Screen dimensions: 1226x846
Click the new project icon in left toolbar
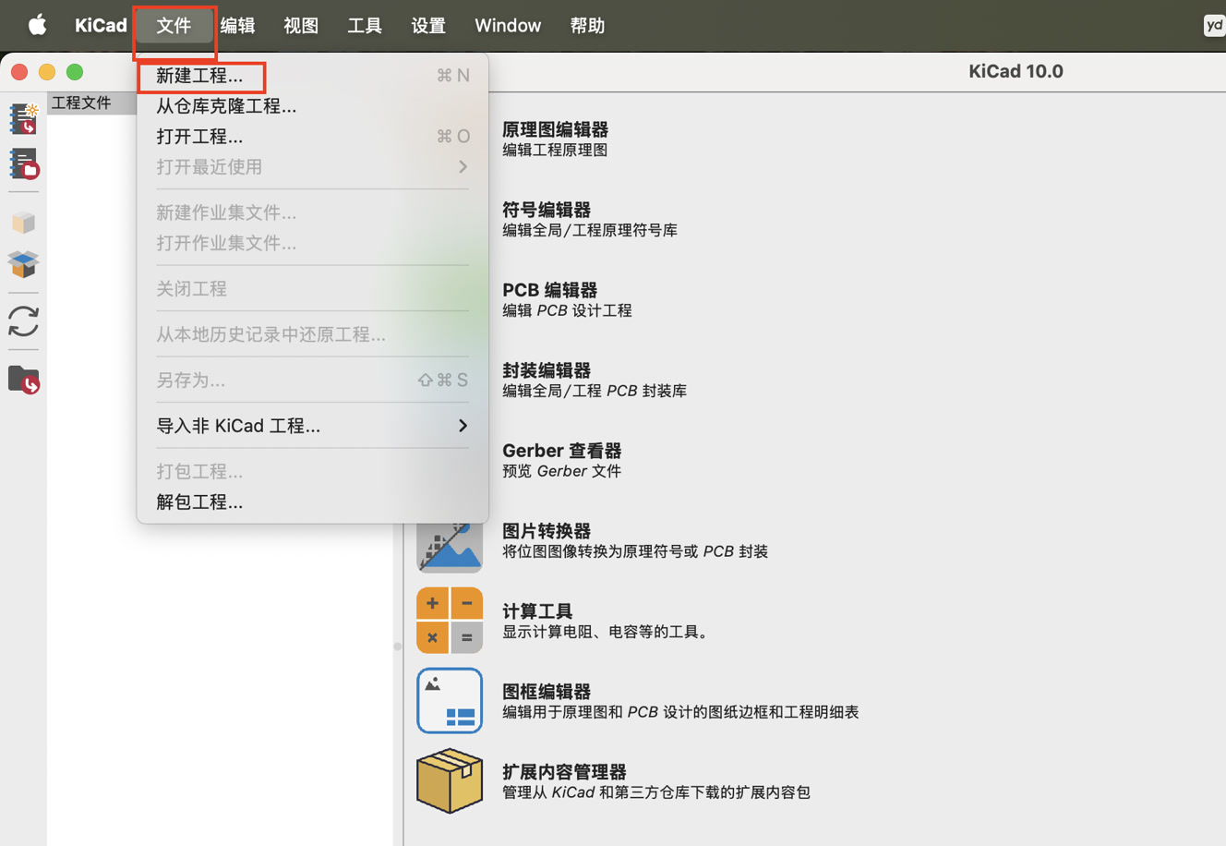[23, 119]
